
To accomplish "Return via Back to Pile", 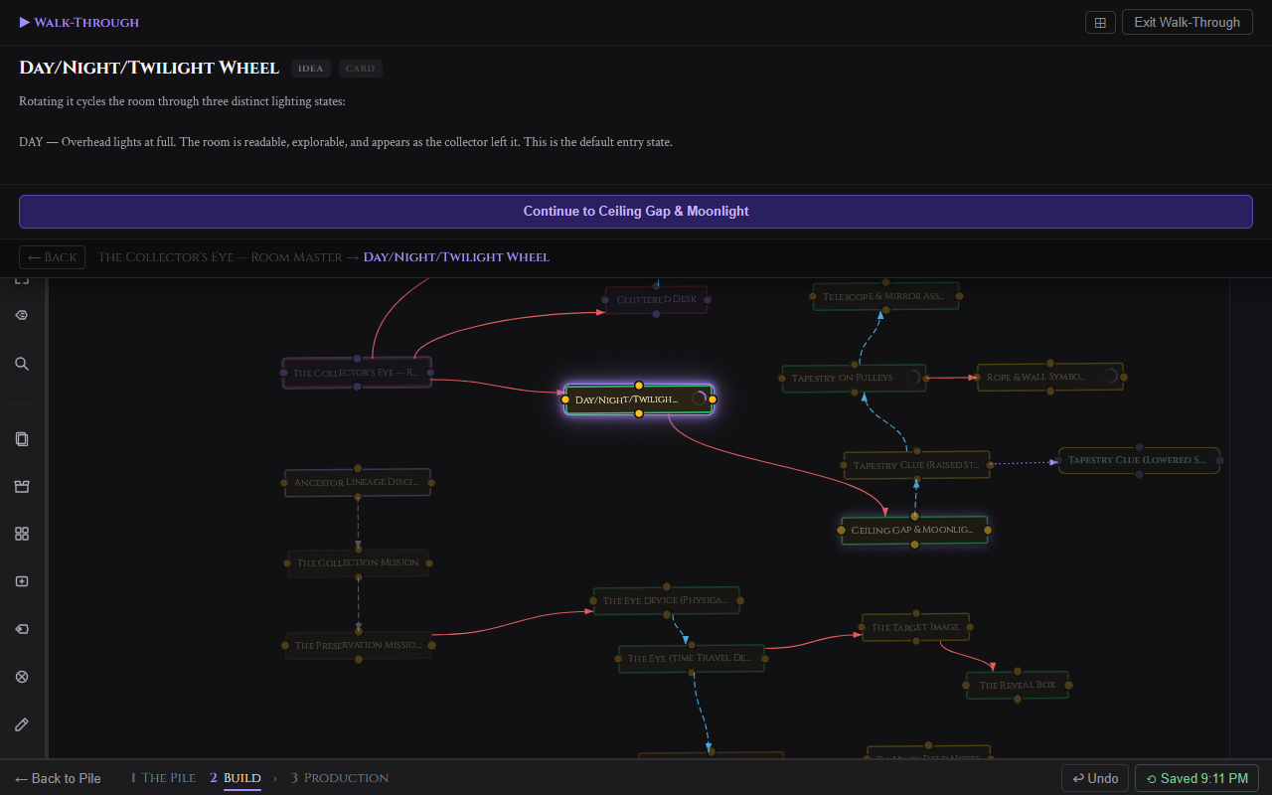I will (59, 778).
